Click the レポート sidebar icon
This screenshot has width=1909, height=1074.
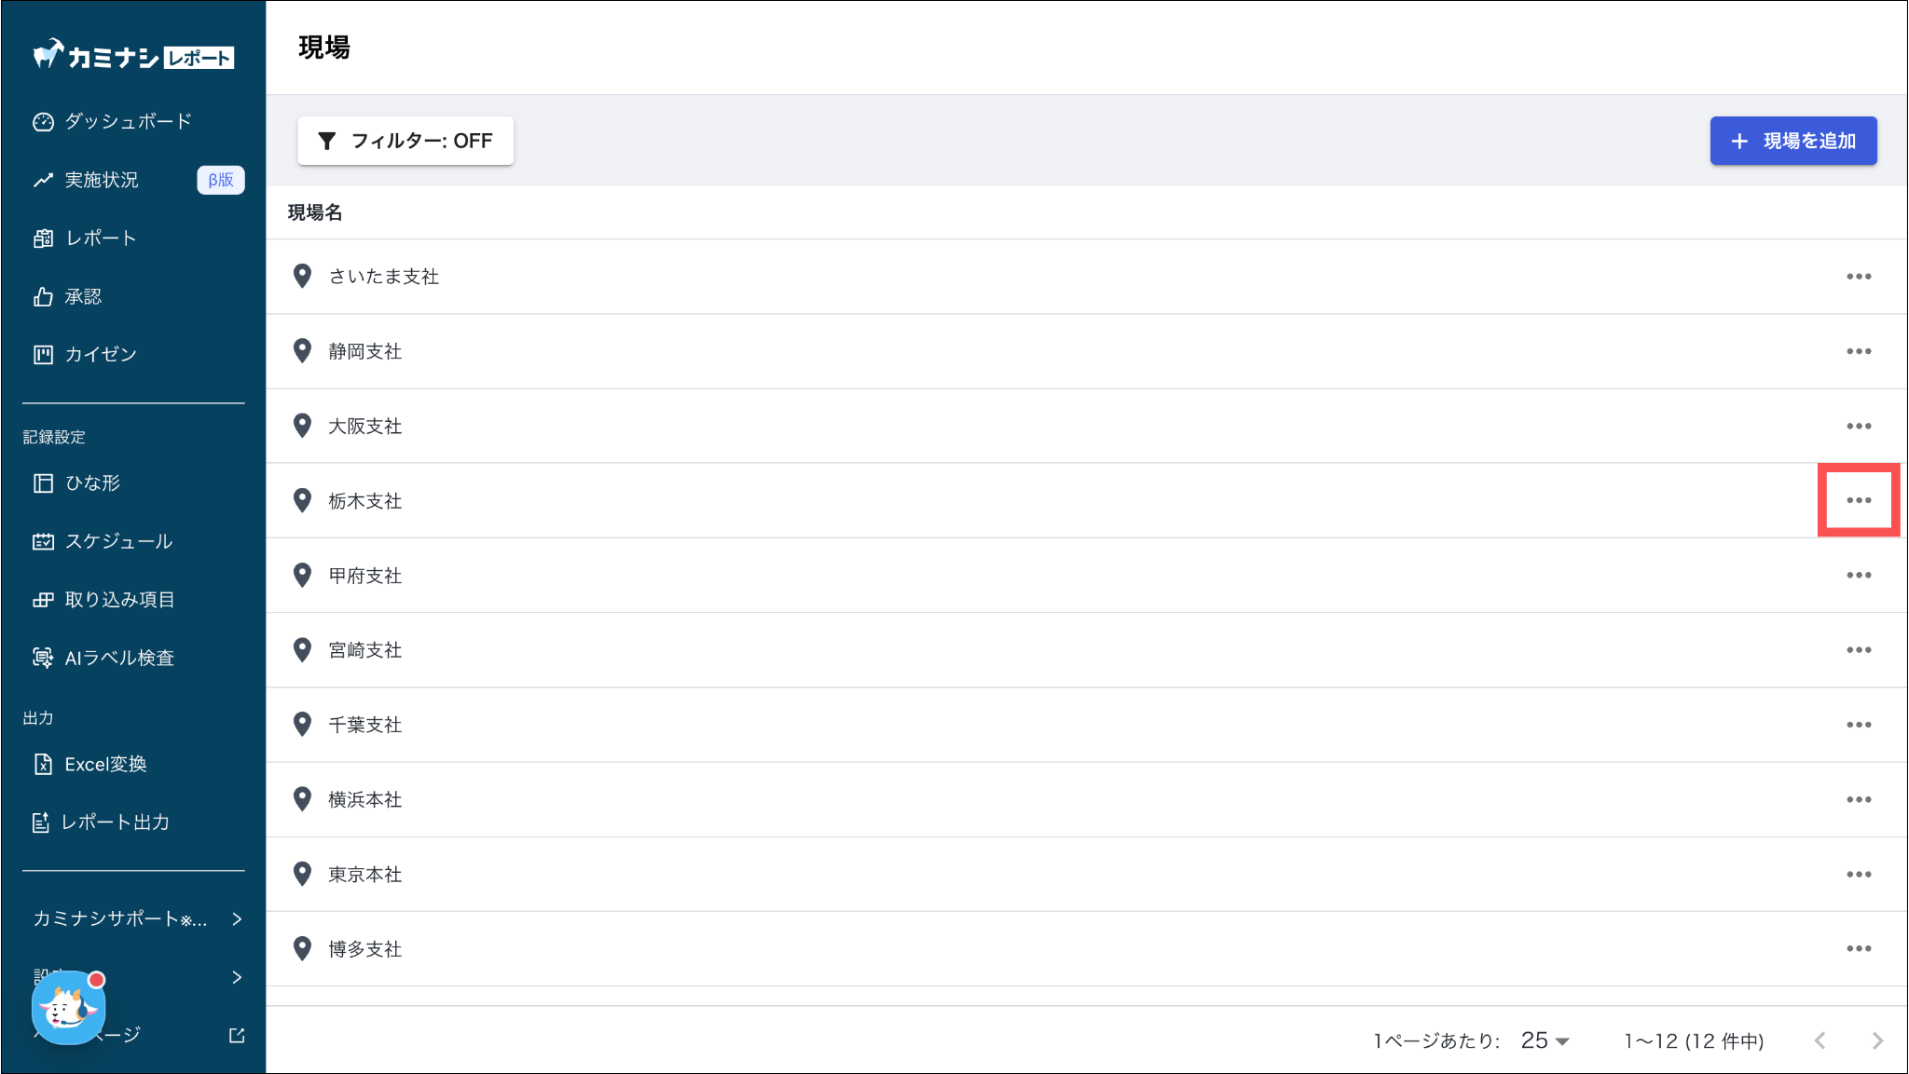tap(43, 238)
